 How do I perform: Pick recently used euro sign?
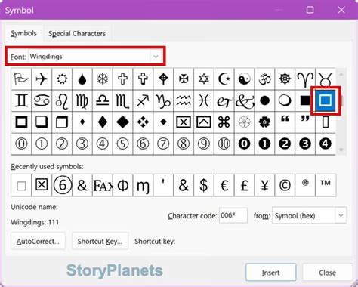point(224,186)
